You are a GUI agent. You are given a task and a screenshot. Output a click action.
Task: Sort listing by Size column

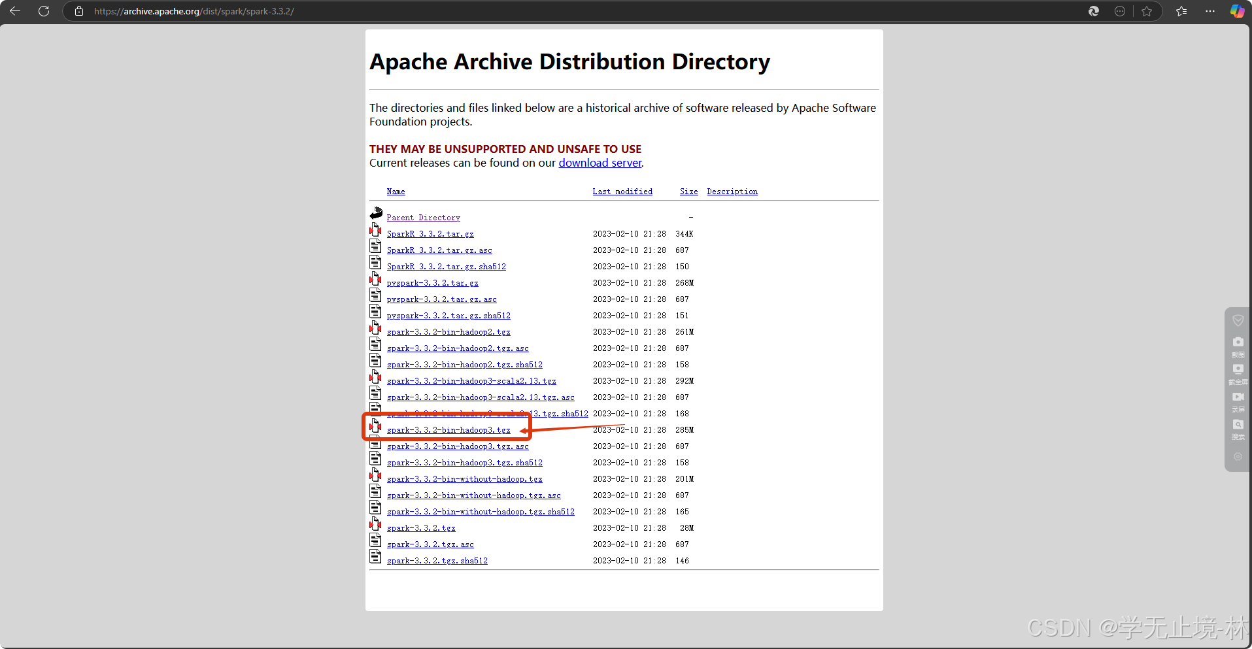pos(688,191)
